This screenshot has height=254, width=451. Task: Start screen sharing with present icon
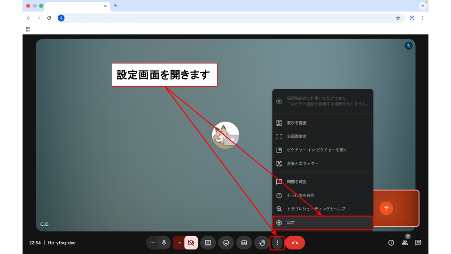[208, 243]
